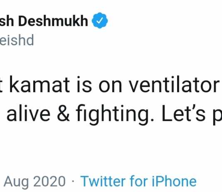Click the dot separator before Twitter for iPhone
This screenshot has height=192, width=222.
point(73,181)
